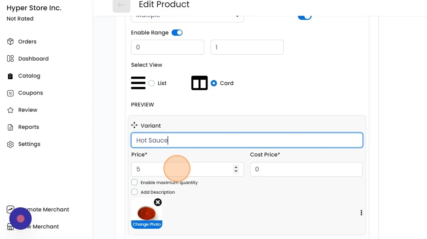Screen dimensions: 427x239
Task: Remove the hot sauce photo
Action: [x=157, y=202]
